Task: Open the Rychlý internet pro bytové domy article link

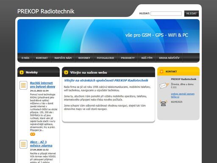Action: tap(42, 85)
